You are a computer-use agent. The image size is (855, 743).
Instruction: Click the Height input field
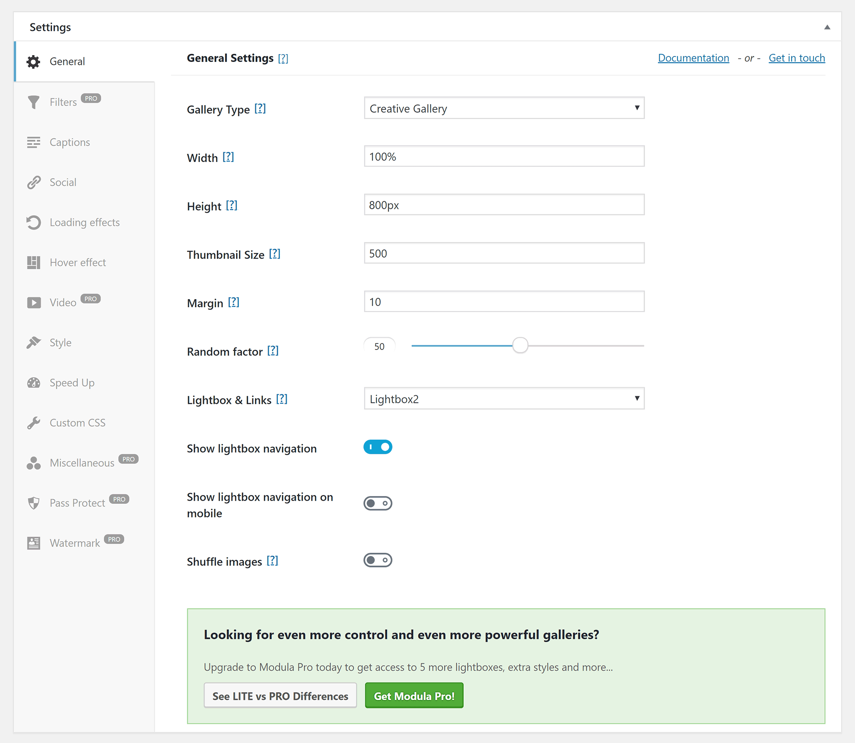pyautogui.click(x=504, y=205)
